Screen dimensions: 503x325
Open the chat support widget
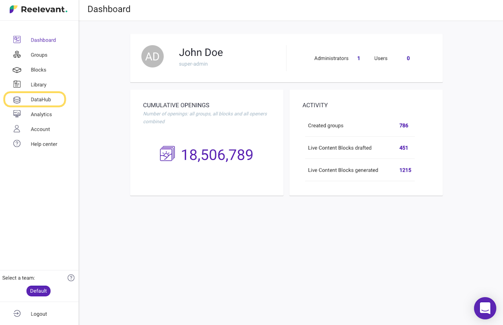485,308
